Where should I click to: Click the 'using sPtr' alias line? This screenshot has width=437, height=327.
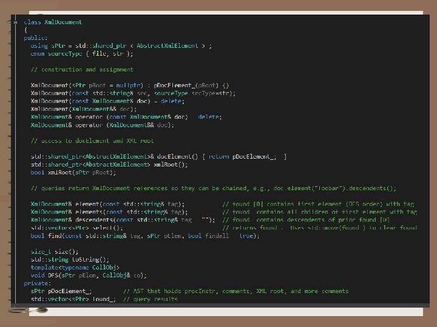pyautogui.click(x=121, y=46)
